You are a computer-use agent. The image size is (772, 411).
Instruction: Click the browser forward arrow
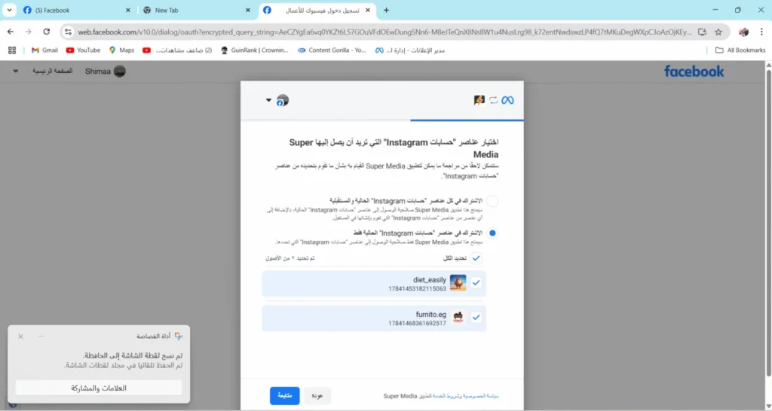28,32
